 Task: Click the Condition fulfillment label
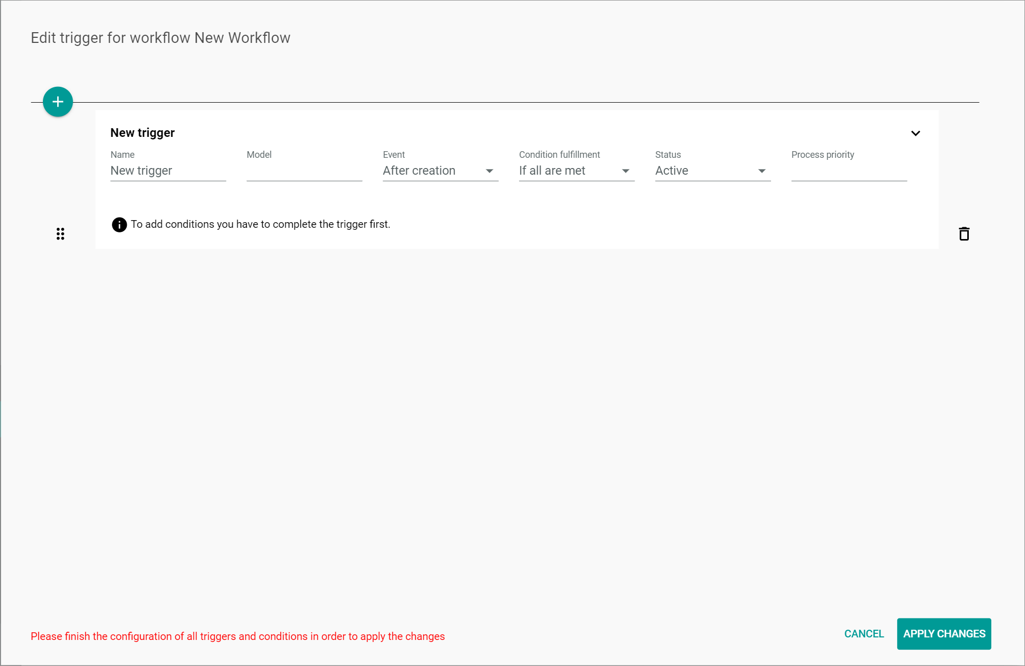(x=560, y=155)
